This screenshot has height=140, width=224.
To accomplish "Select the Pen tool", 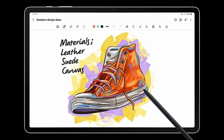I will pos(64,27).
